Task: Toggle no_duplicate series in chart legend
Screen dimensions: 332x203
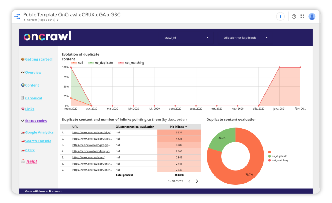Action: click(x=100, y=63)
